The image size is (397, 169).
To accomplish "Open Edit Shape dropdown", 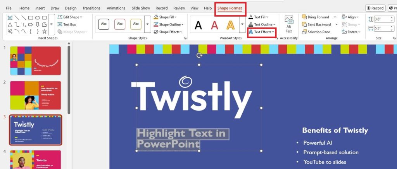I will click(70, 17).
